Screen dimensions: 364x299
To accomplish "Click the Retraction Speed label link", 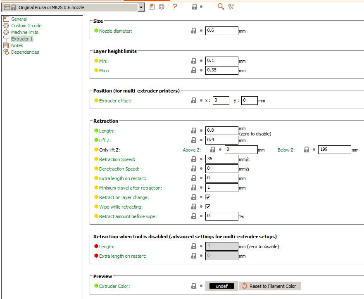I will click(117, 159).
